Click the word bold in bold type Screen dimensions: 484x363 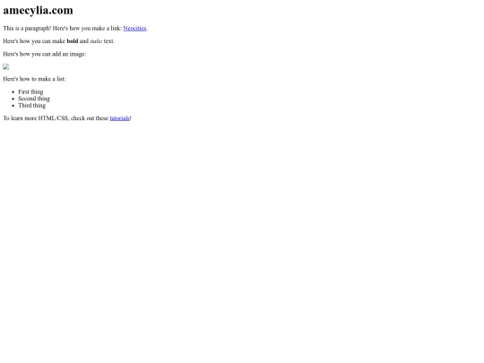73,41
